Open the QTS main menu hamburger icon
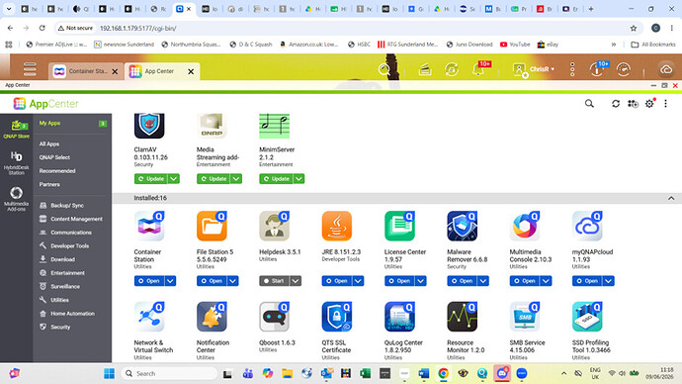The image size is (682, 384). [x=30, y=69]
